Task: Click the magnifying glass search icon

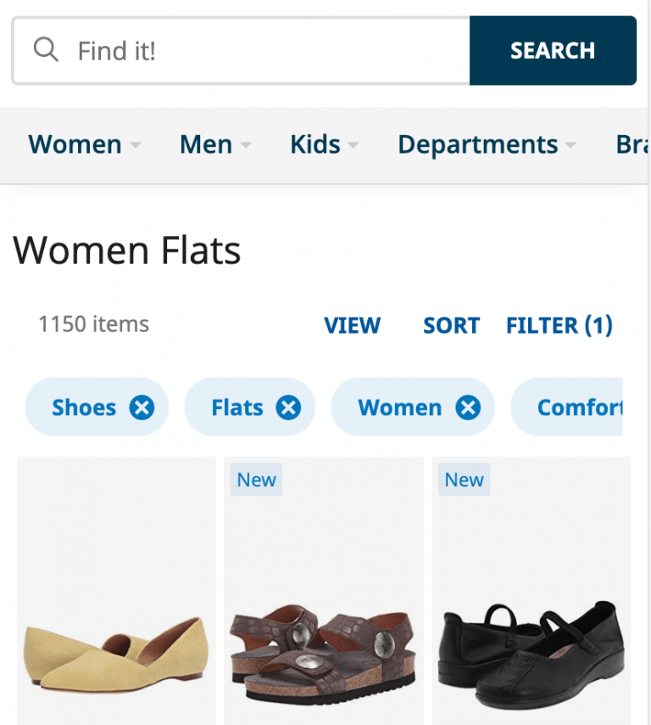Action: 47,50
